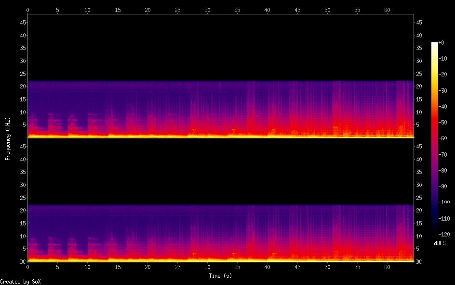Image resolution: width=455 pixels, height=285 pixels.
Task: Click the 'dBFS' legend label
Action: click(440, 243)
